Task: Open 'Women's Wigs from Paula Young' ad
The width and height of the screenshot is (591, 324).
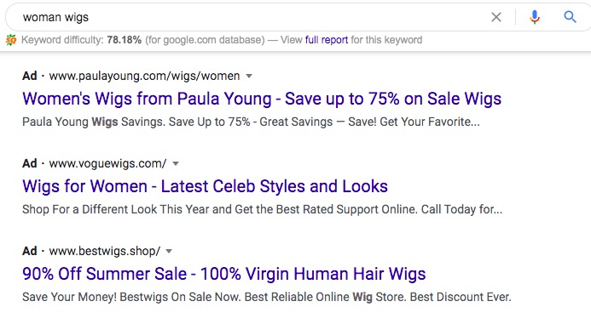Action: coord(262,99)
